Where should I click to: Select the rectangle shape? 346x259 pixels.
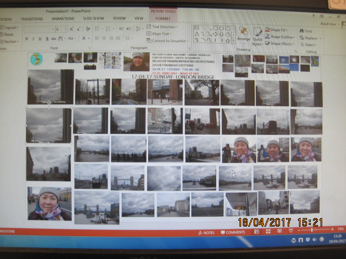coord(215,28)
